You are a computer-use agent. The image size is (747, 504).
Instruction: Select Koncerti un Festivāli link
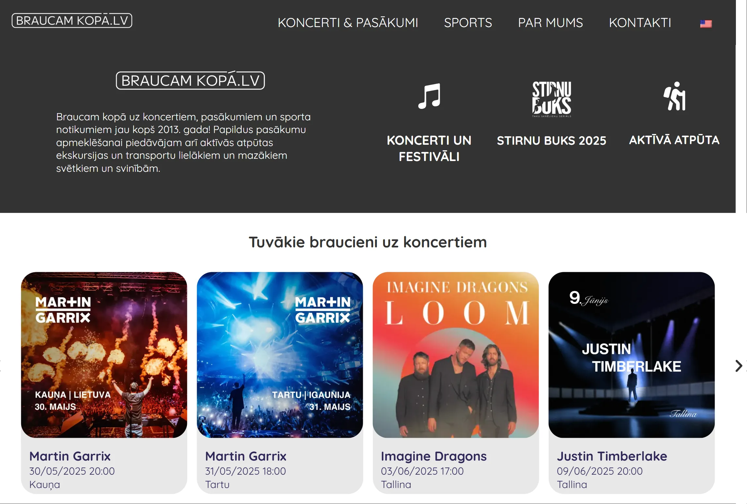[429, 148]
